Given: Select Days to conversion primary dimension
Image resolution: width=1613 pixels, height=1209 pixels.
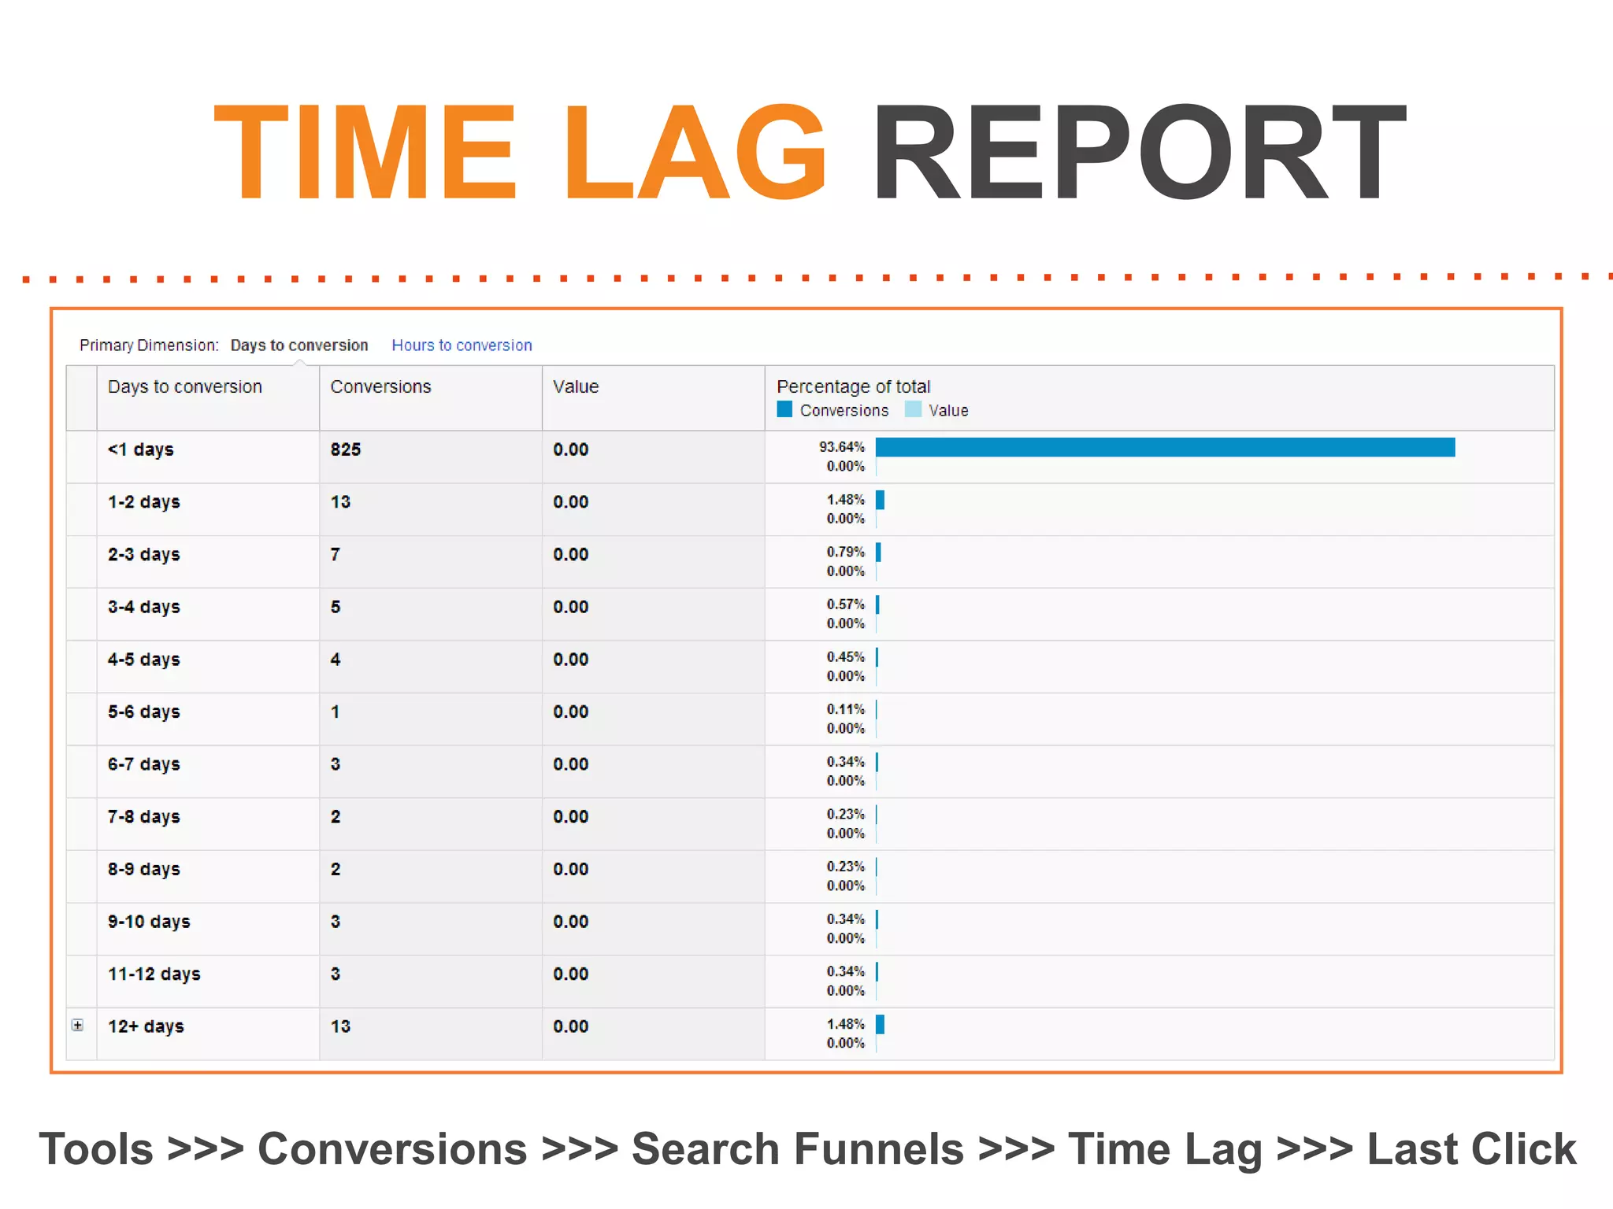Looking at the screenshot, I should click(298, 345).
